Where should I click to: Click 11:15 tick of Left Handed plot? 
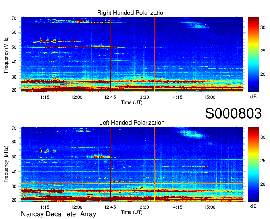click(x=43, y=207)
